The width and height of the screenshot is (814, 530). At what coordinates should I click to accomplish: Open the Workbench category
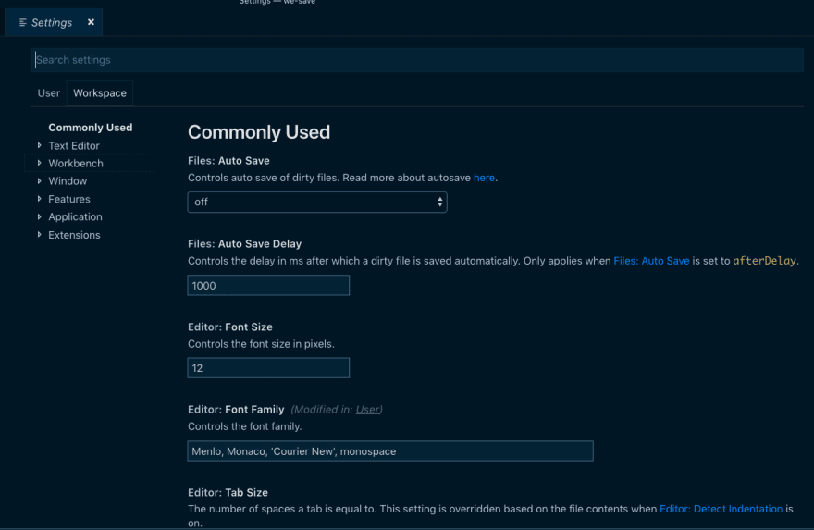click(76, 163)
